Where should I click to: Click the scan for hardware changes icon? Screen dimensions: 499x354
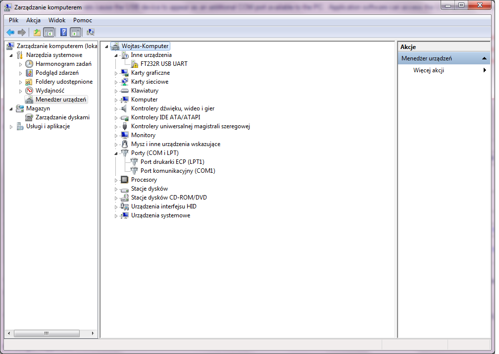pyautogui.click(x=91, y=32)
